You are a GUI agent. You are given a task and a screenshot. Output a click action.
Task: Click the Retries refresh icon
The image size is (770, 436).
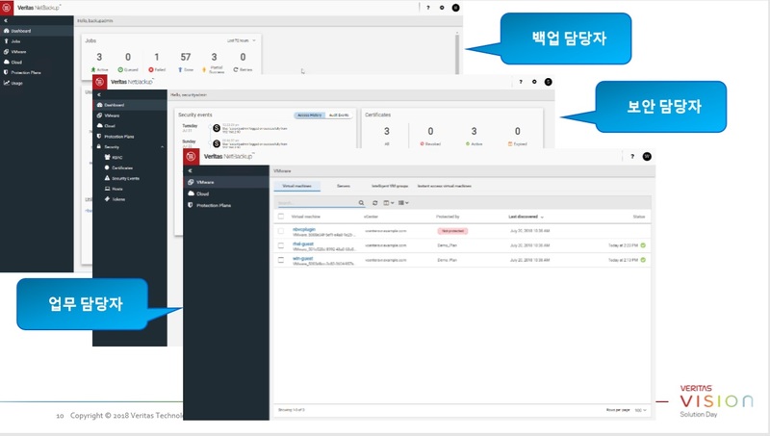236,69
